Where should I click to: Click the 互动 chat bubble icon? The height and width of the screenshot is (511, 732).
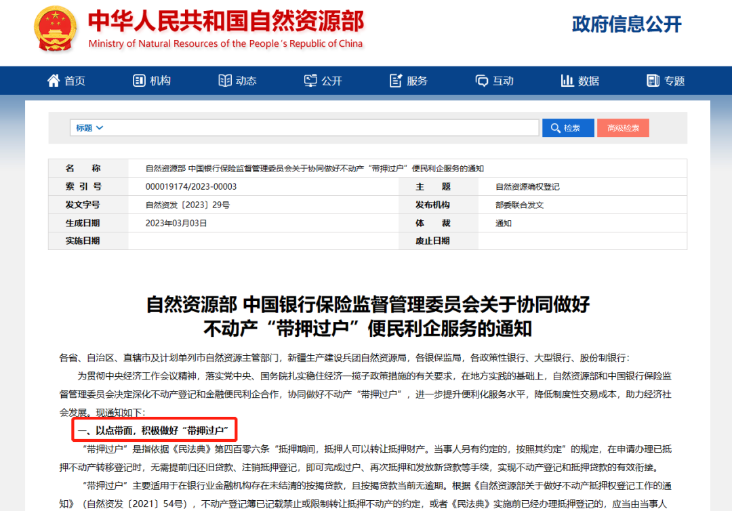point(482,81)
